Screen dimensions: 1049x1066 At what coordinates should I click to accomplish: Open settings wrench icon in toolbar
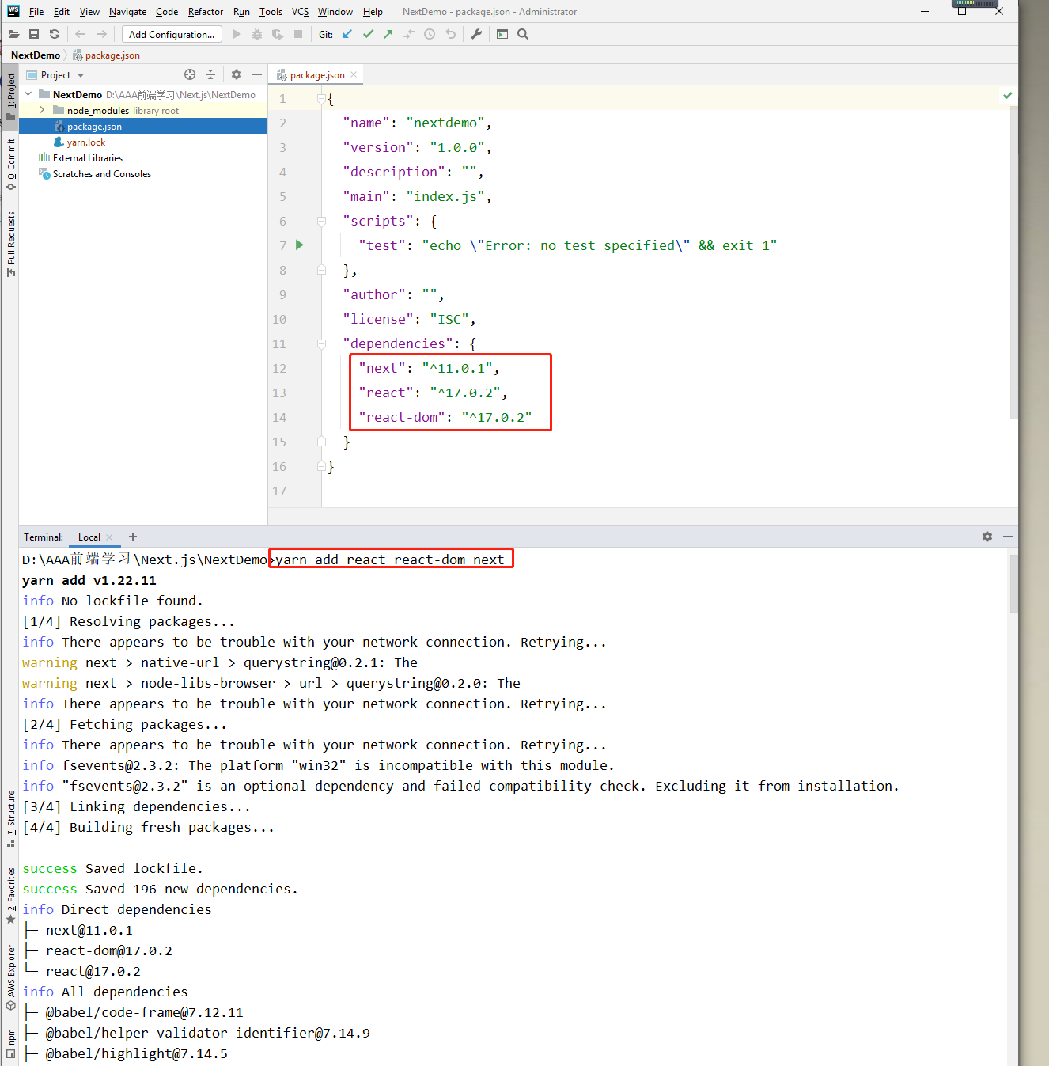(476, 34)
